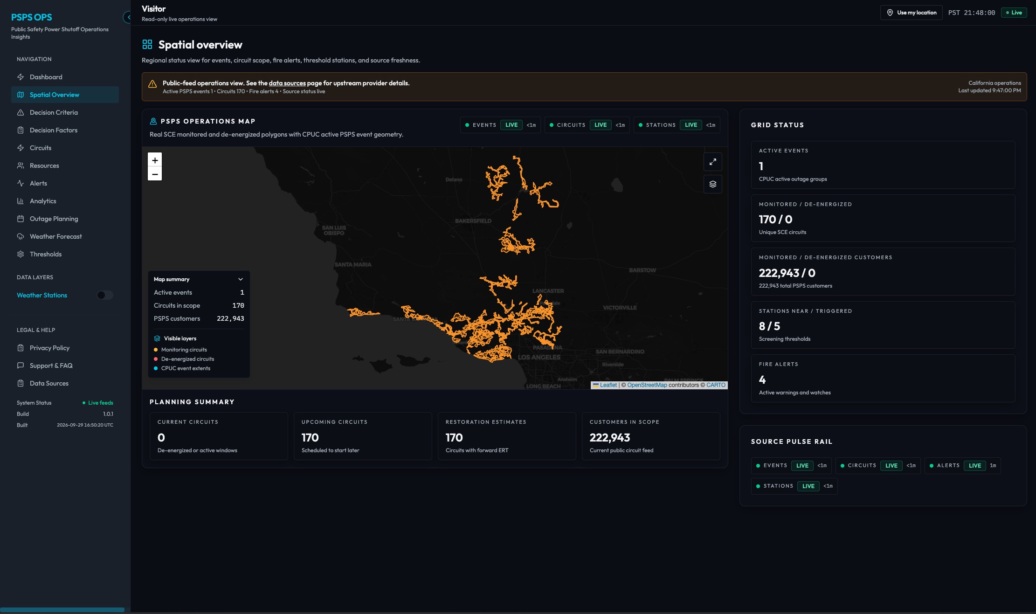Click the Support & FAQ chat icon
The height and width of the screenshot is (614, 1036).
pyautogui.click(x=21, y=366)
